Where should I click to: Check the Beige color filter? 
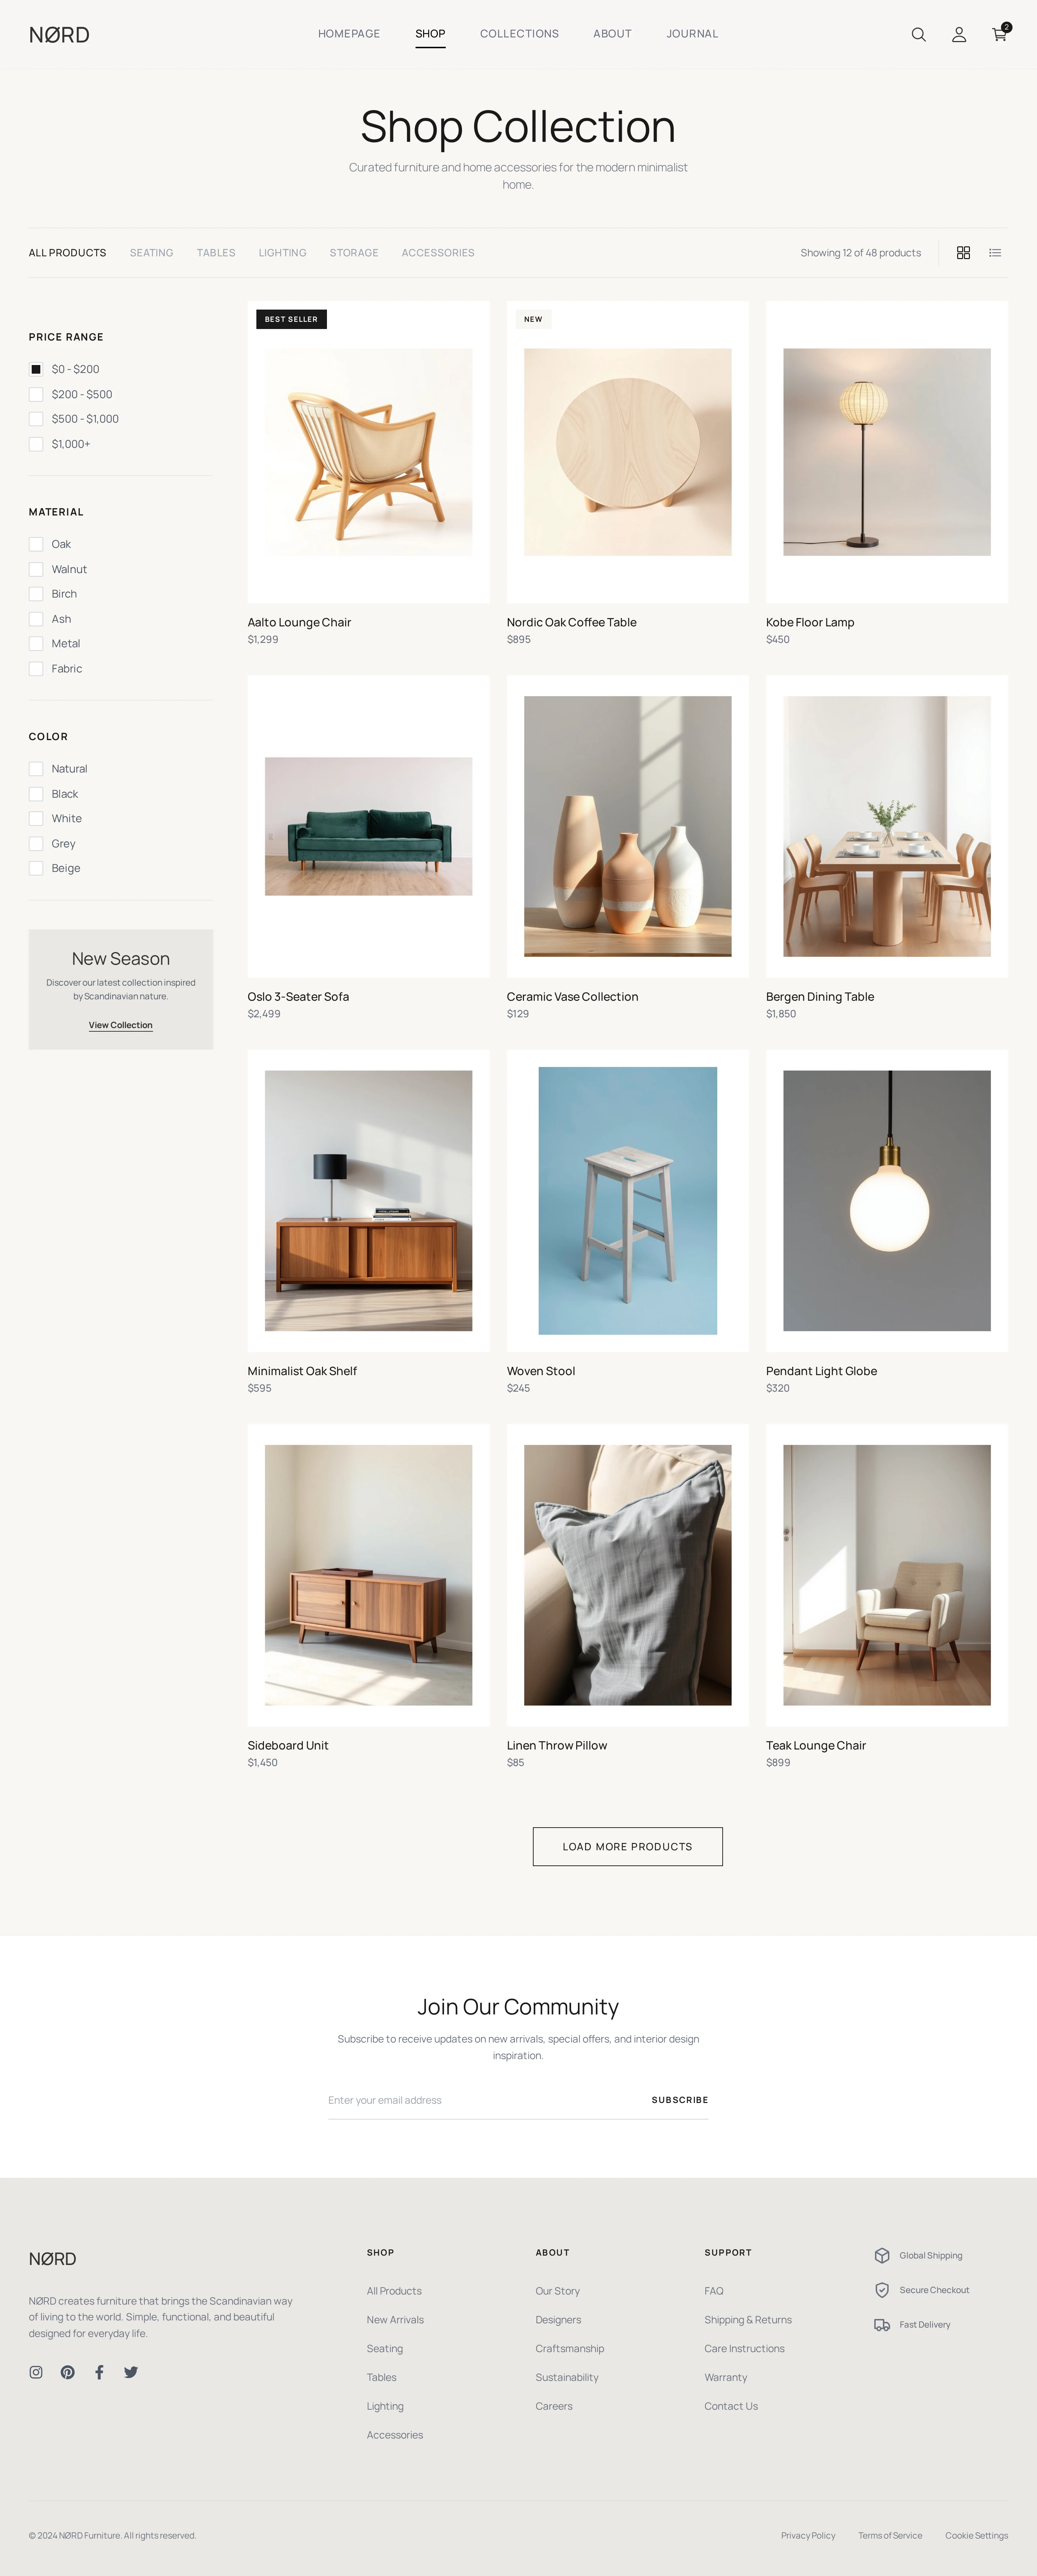(36, 868)
